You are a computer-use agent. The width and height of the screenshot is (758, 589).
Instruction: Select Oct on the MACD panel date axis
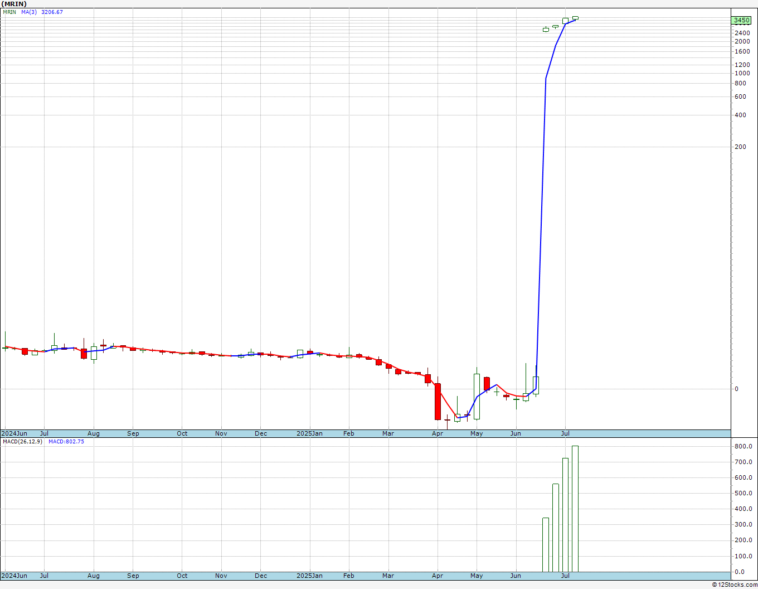pos(182,576)
